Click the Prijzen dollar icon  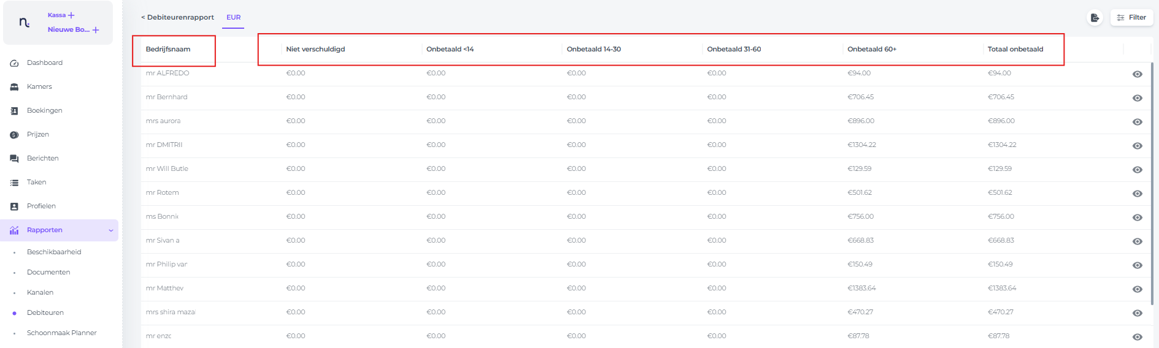(14, 135)
